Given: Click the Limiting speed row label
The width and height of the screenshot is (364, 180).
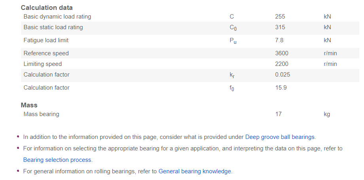Looking at the screenshot, I should 43,64.
